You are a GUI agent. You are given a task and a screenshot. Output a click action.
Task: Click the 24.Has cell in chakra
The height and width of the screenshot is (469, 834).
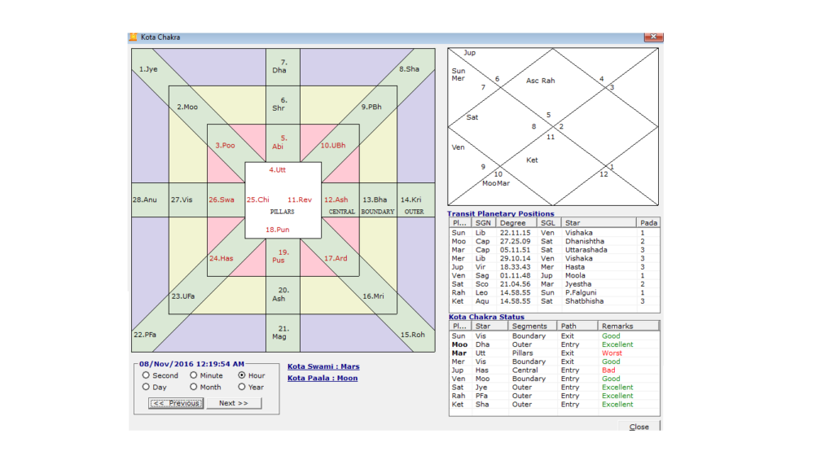(x=222, y=258)
